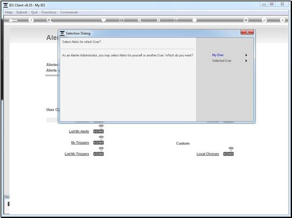Open the question mark help icon
The width and height of the screenshot is (292, 218).
(x=31, y=20)
